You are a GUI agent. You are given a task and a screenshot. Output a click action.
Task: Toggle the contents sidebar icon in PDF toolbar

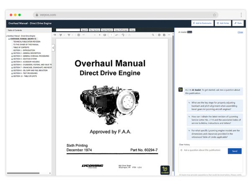(x=55, y=35)
